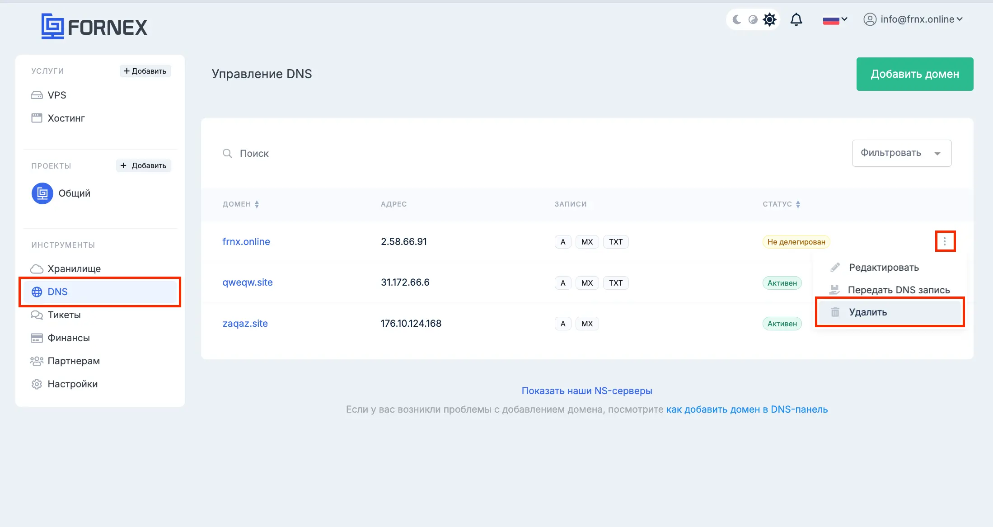
Task: Click the A record tag for qweqw.site
Action: pos(563,283)
